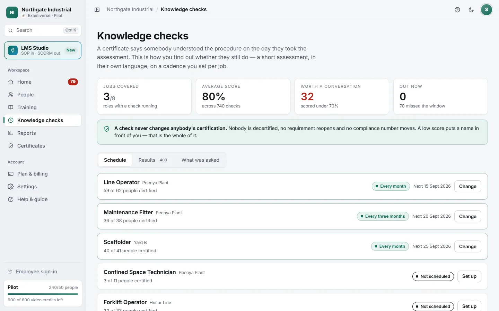Click the Plan & billing card icon
Image resolution: width=499 pixels, height=311 pixels.
[x=11, y=174]
